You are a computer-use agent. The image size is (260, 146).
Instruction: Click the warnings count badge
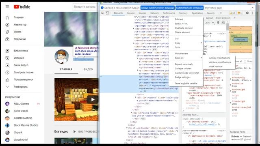[x=232, y=13]
